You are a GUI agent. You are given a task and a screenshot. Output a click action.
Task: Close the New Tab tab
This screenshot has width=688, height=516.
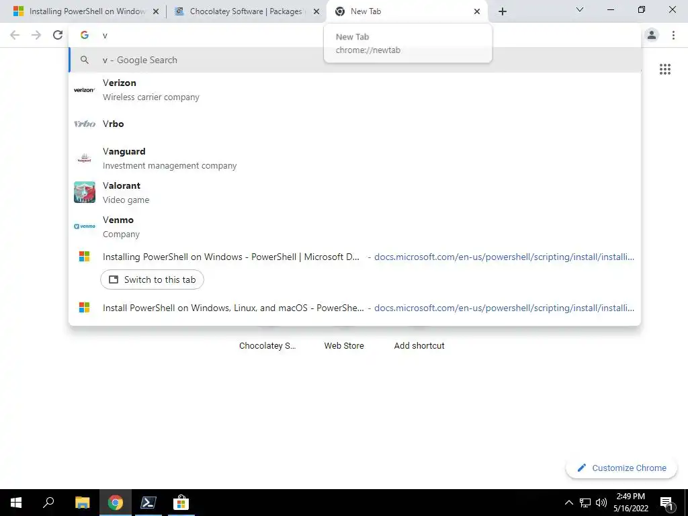477,11
